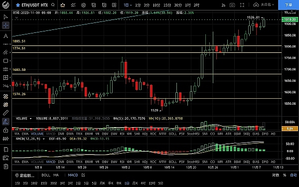Click the upper magnet link icon
The image size is (299, 187).
click(x=5, y=97)
